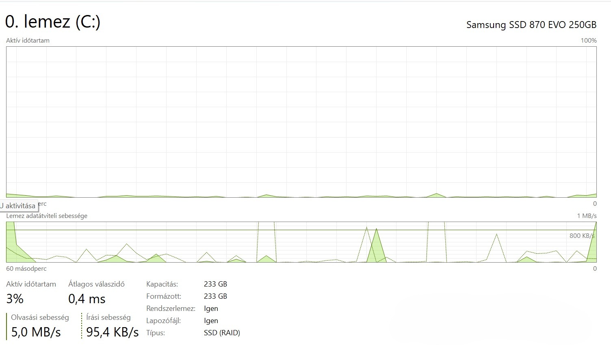Screen dimensions: 611x345
Task: Click the 800 KB/s marker on the transfer graph
Action: pyautogui.click(x=582, y=236)
